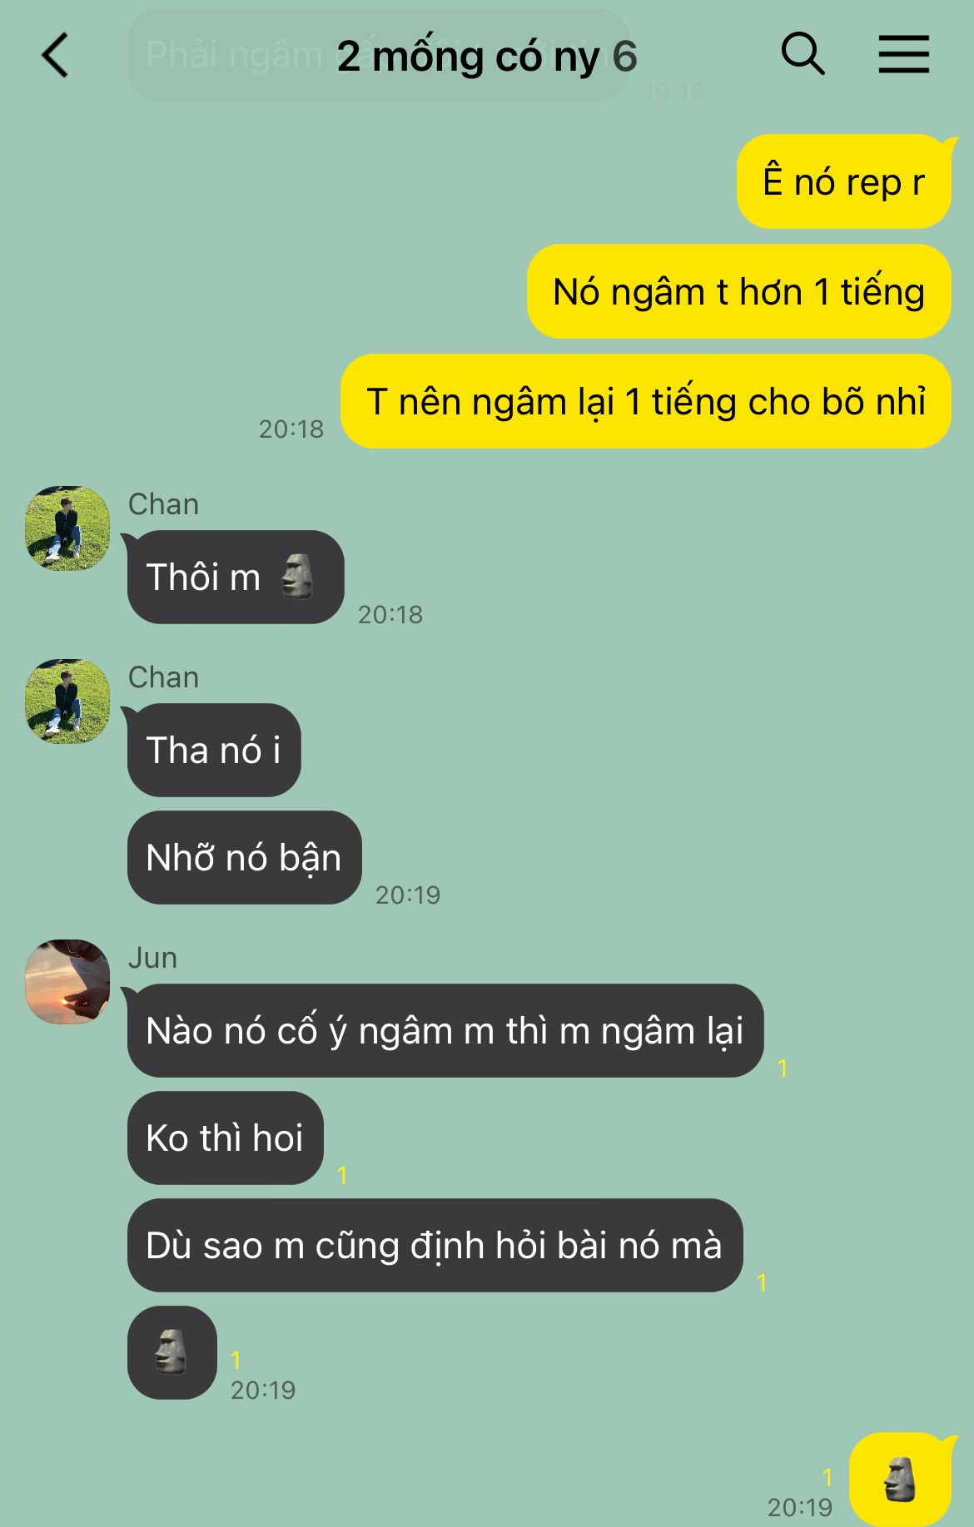Tap Chan's avatar beside "Tha nó i"

pos(67,702)
